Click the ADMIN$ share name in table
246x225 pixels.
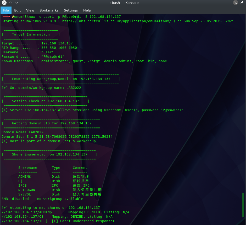[x=25, y=176]
